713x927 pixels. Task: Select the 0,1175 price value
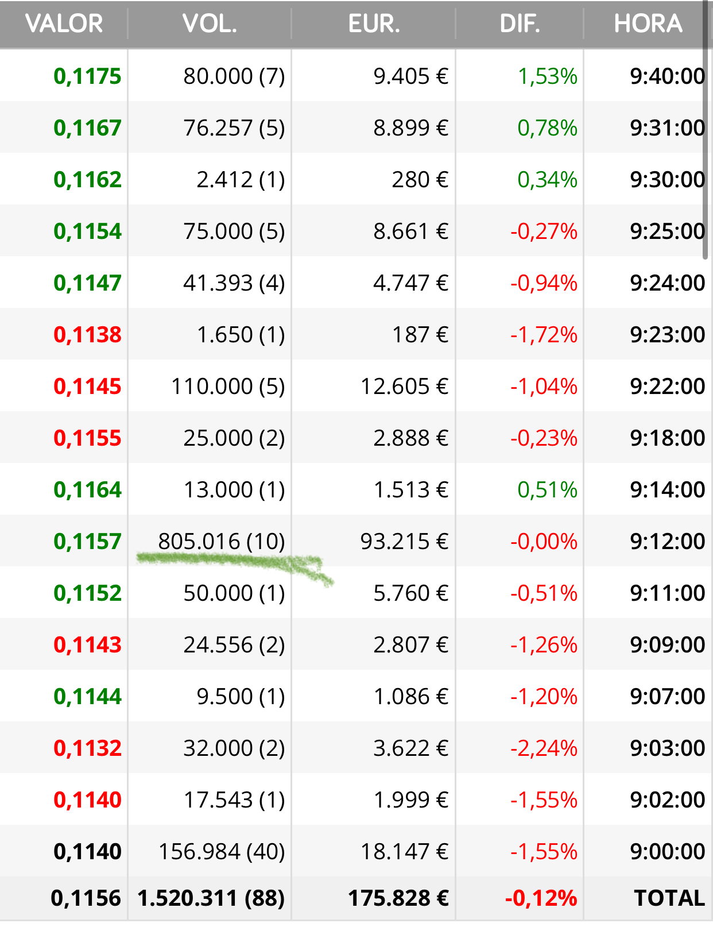87,76
